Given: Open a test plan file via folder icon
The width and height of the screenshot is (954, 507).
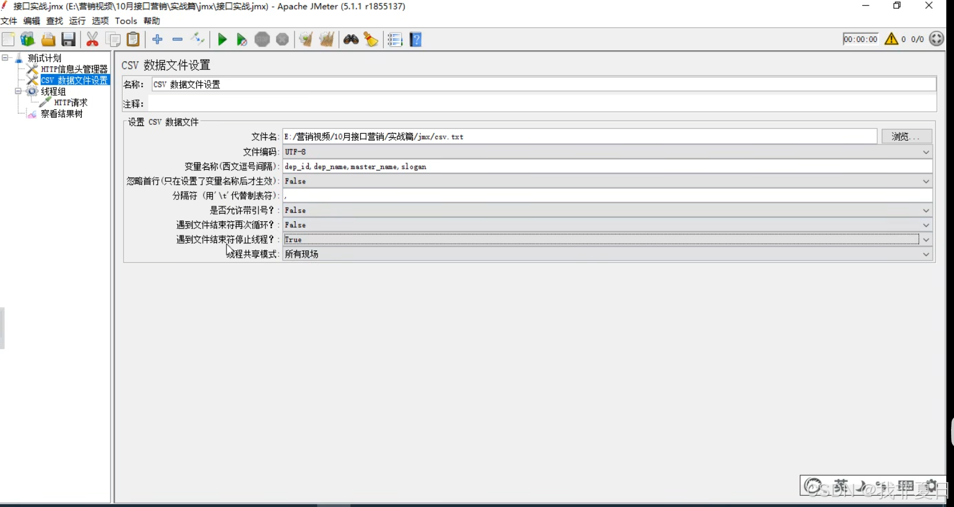Looking at the screenshot, I should point(48,40).
